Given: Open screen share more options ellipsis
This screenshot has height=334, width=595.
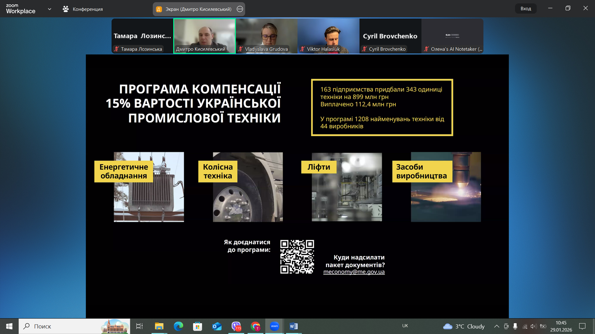Looking at the screenshot, I should (x=240, y=9).
